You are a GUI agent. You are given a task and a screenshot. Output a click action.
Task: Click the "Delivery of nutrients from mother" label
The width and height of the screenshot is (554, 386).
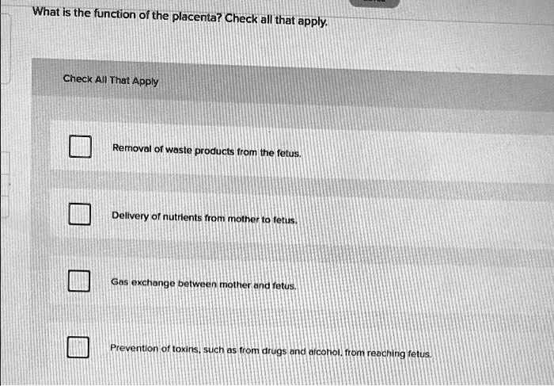coord(204,216)
